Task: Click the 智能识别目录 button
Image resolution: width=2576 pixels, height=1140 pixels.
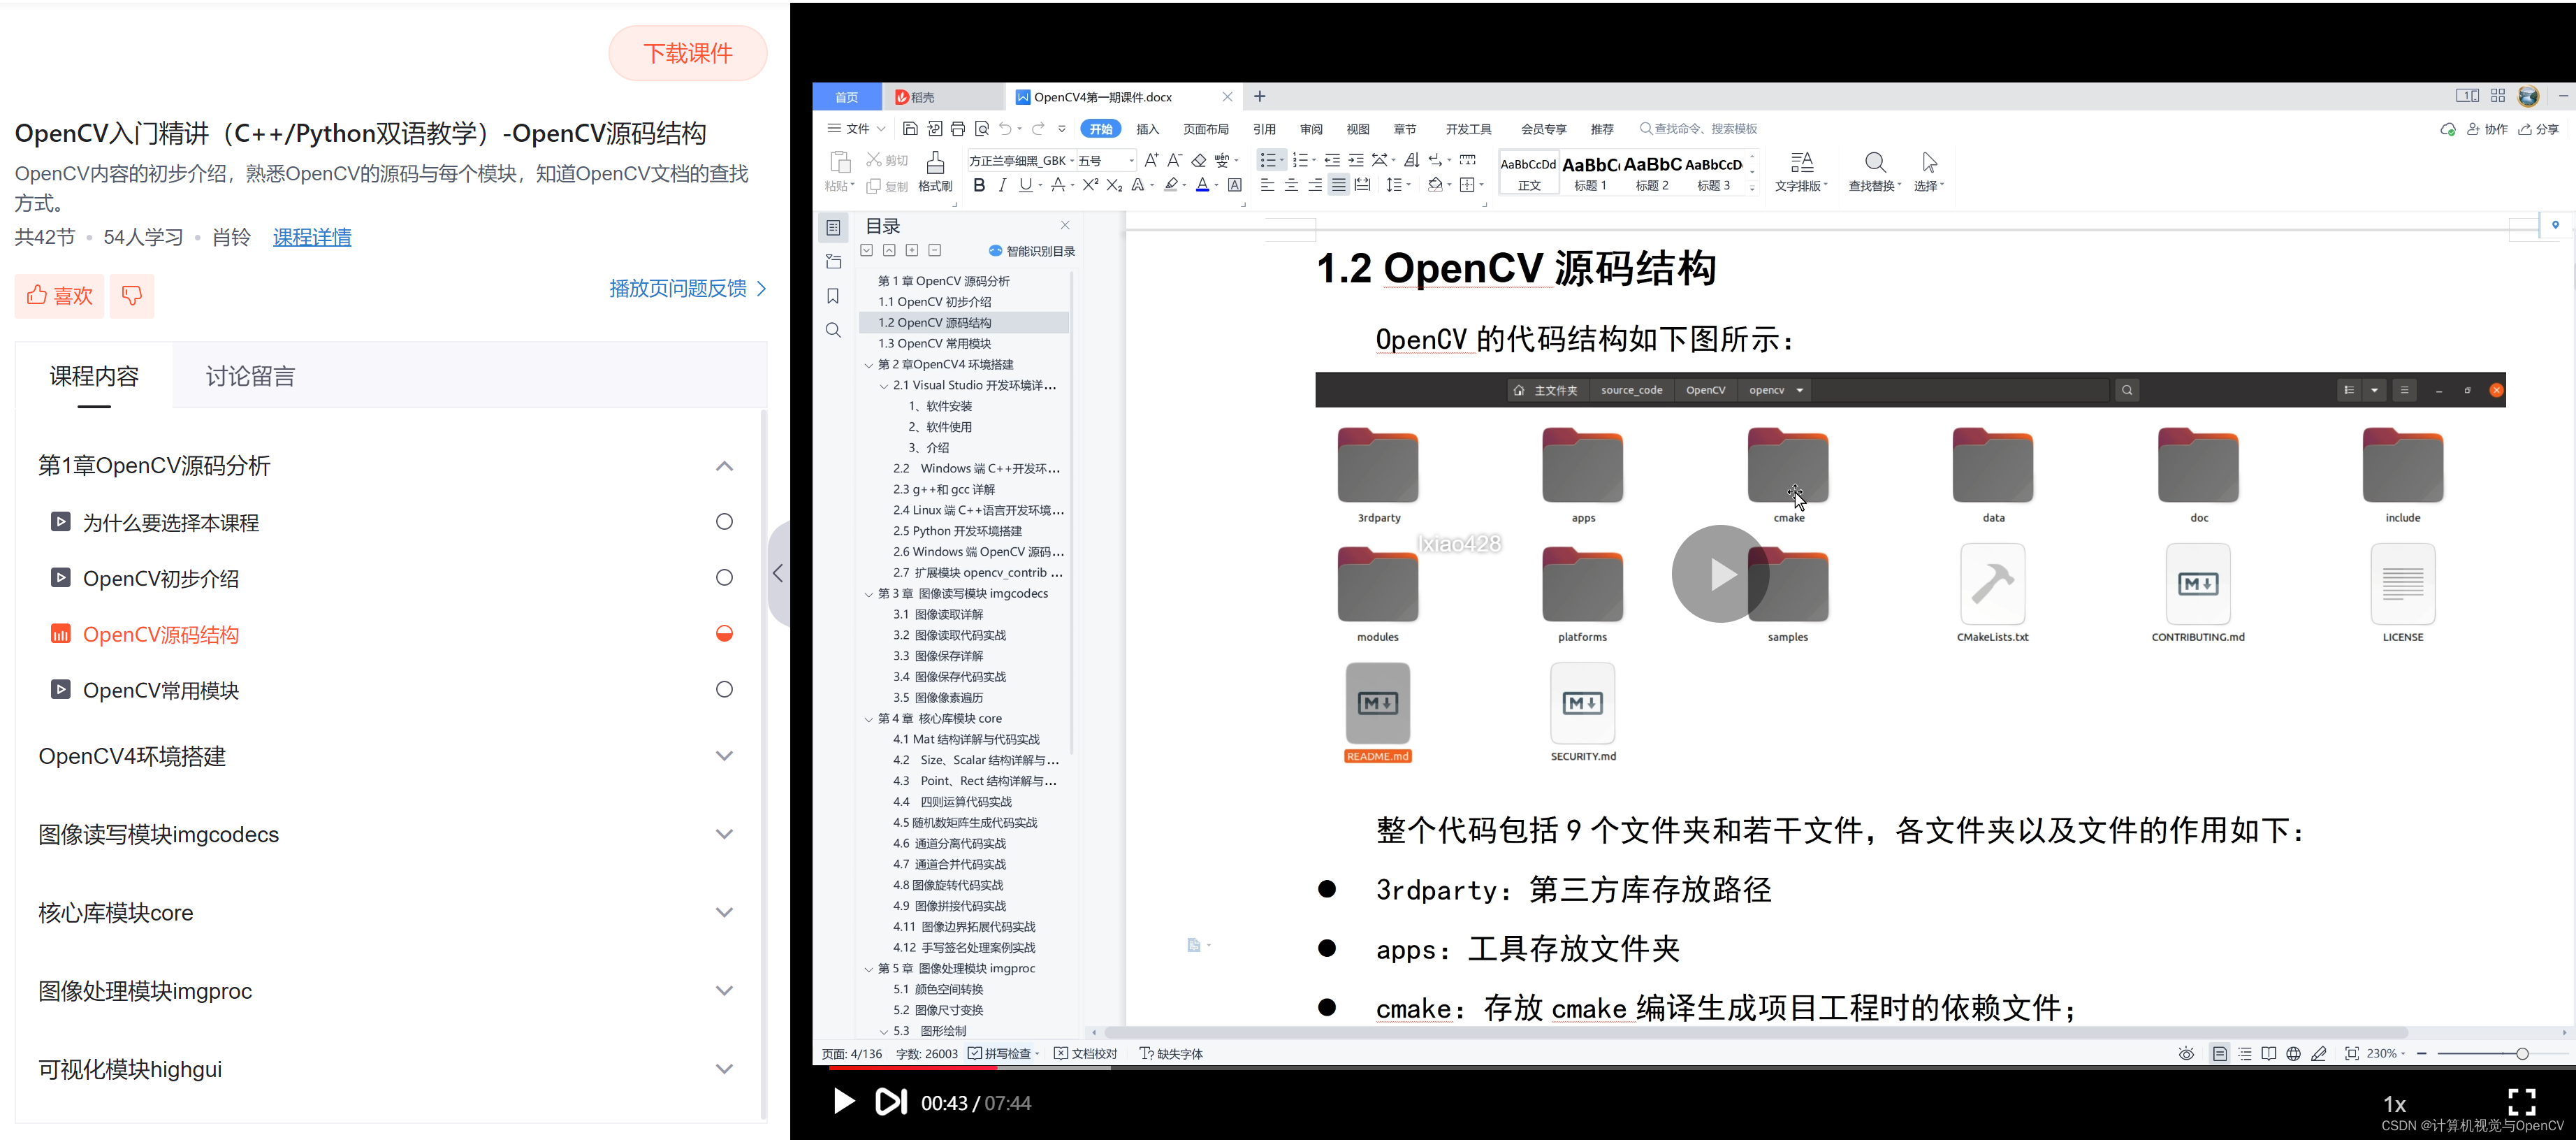Action: tap(1031, 251)
